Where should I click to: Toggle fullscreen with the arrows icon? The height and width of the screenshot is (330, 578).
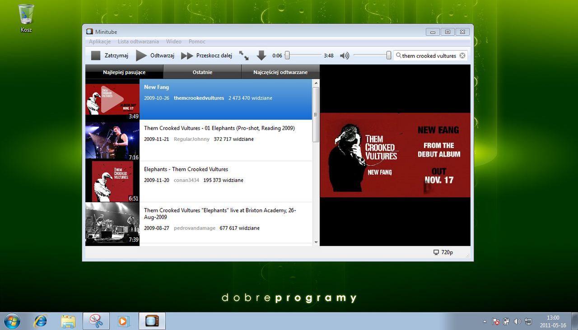[x=244, y=56]
